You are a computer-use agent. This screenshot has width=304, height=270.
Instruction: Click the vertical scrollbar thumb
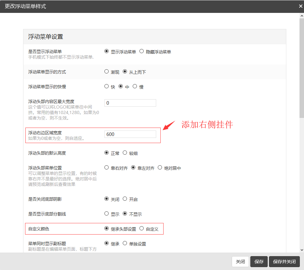pos(302,68)
